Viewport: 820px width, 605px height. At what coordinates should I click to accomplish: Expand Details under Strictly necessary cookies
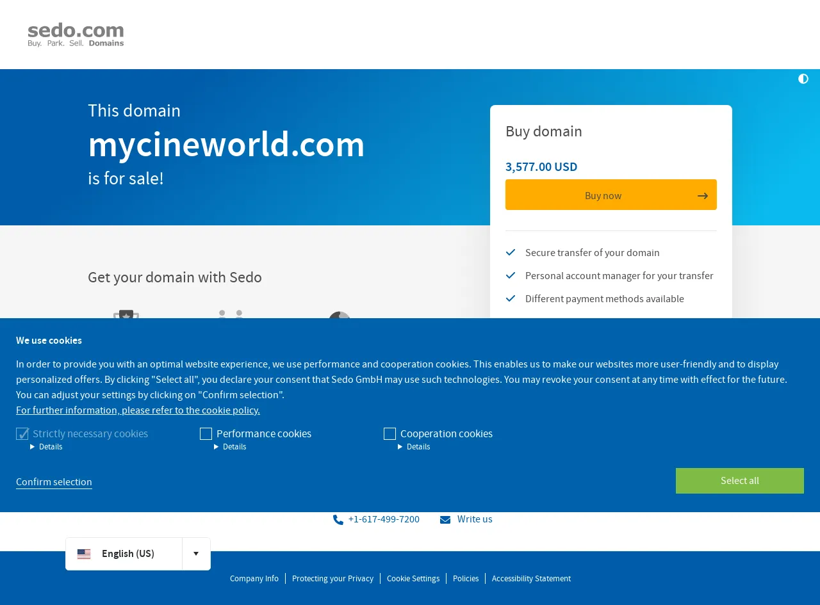(46, 447)
